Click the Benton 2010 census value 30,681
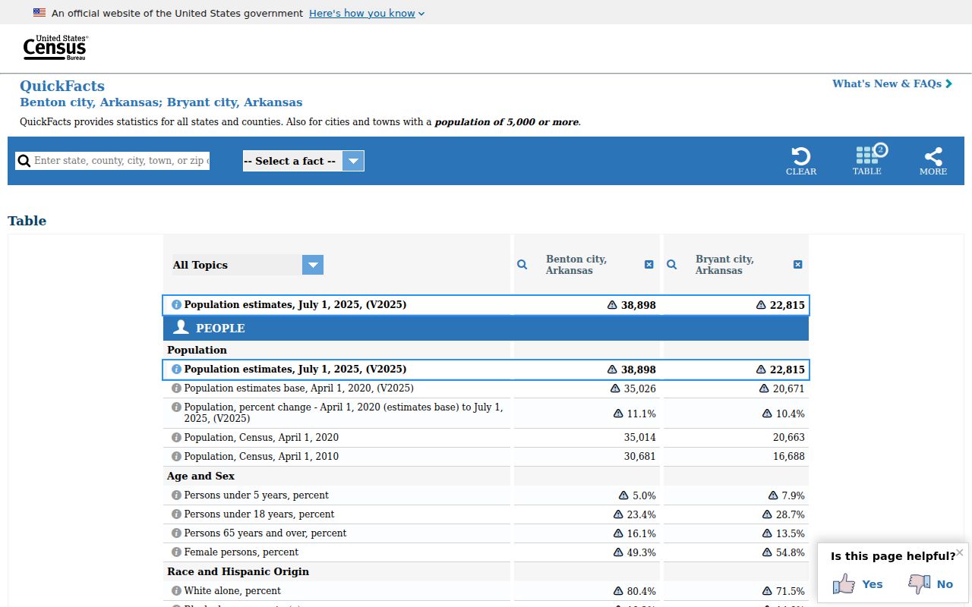972x607 pixels. (640, 457)
